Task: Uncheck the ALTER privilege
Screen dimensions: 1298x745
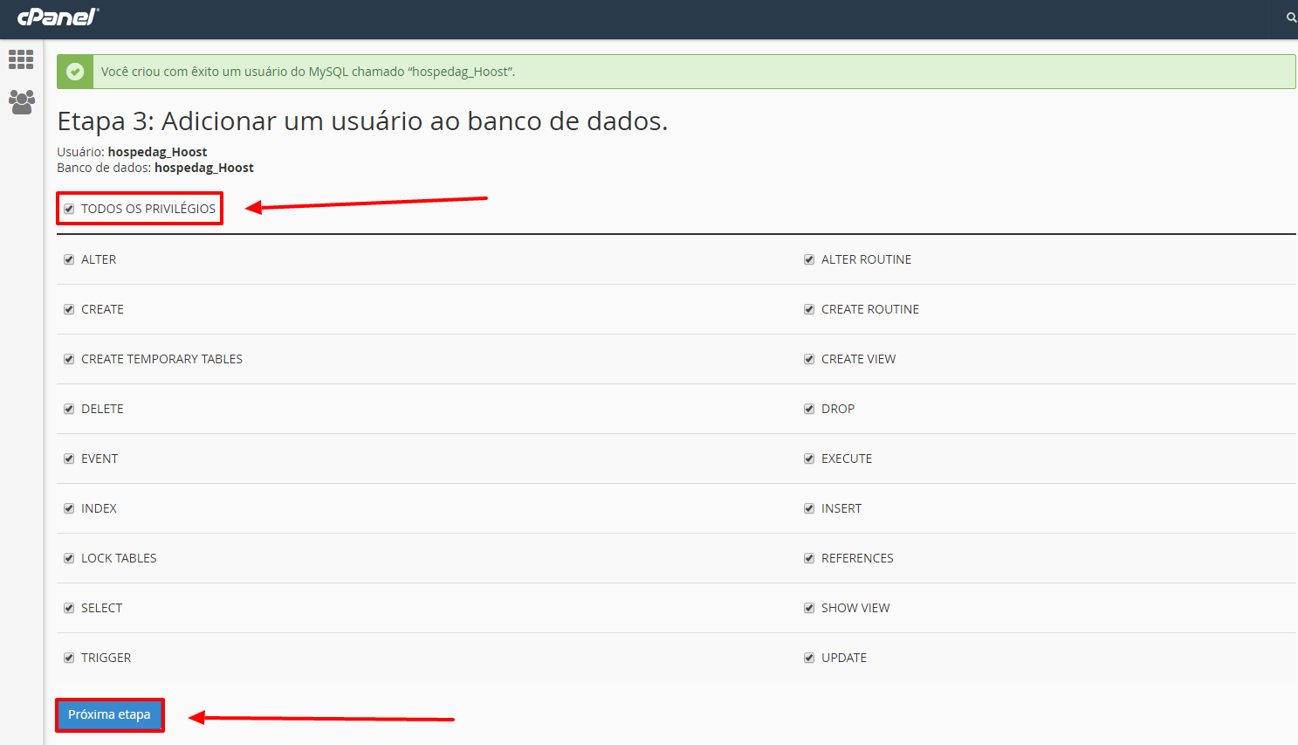Action: pyautogui.click(x=69, y=259)
